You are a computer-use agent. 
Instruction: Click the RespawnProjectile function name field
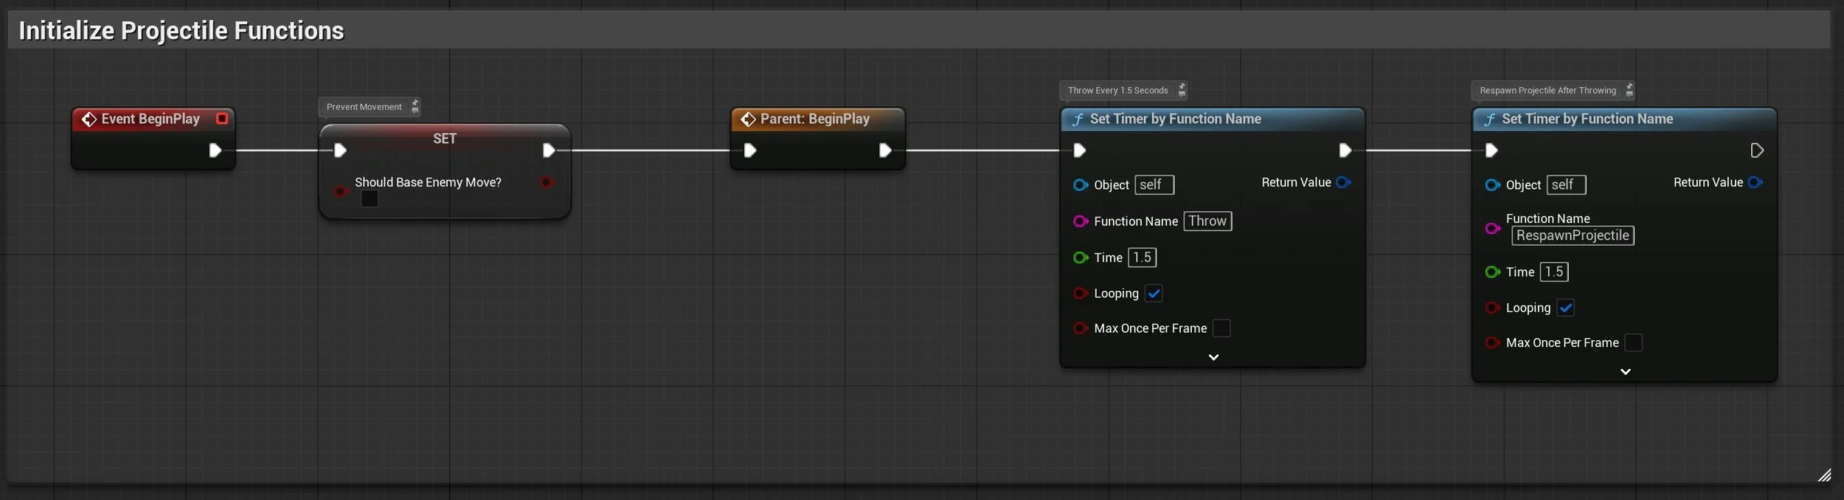[1573, 236]
